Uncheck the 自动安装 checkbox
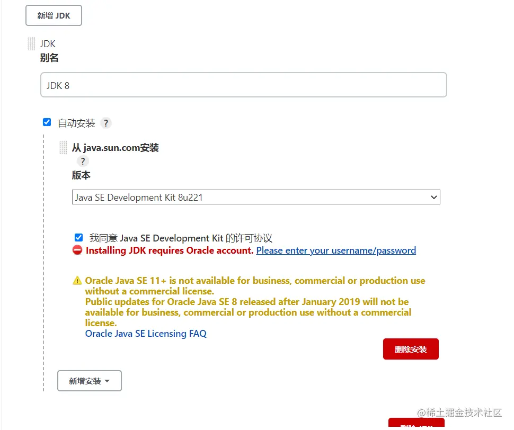The width and height of the screenshot is (514, 430). pyautogui.click(x=47, y=122)
